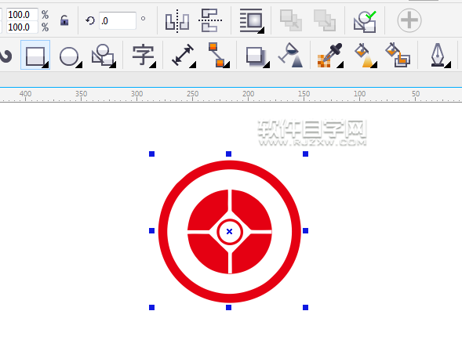Viewport: 462px width, 358px height.
Task: Choose the Interactive Fill tool
Action: (365, 56)
